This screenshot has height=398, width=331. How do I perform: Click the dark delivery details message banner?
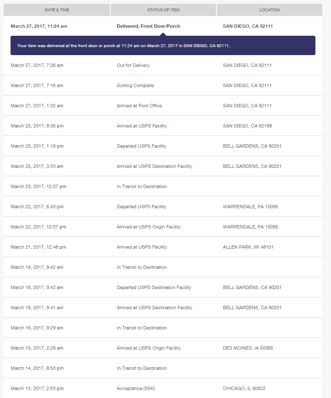click(x=163, y=45)
